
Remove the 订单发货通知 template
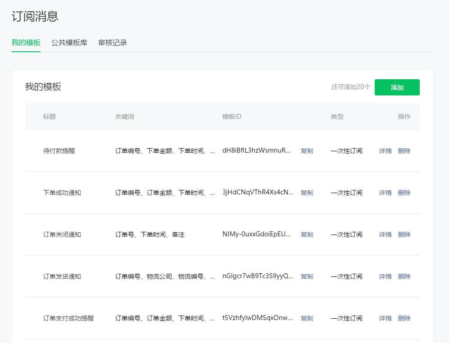[x=404, y=276]
